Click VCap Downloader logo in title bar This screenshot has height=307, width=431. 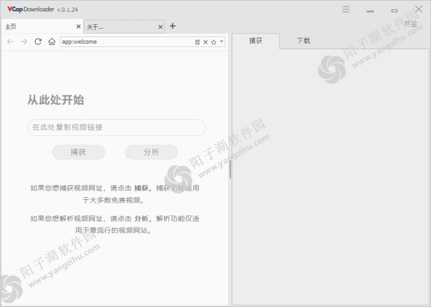click(x=31, y=9)
